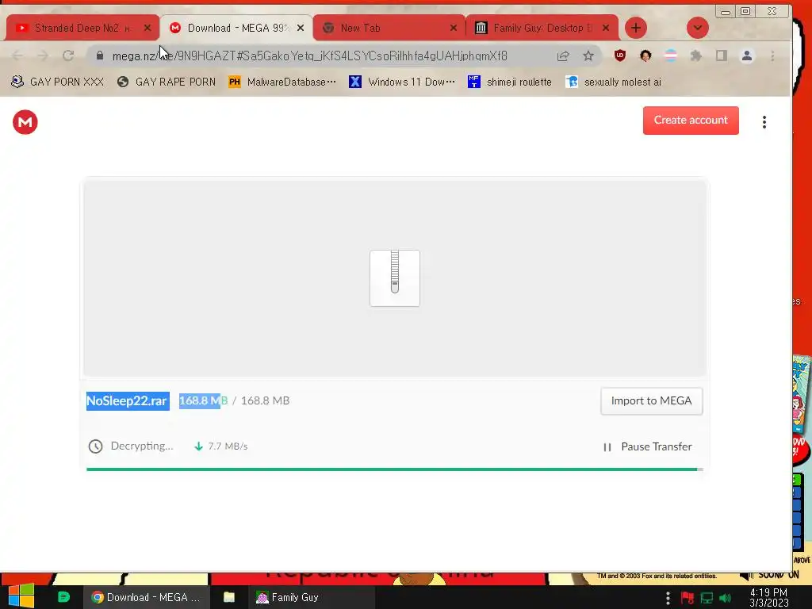Click the NoSleep22.rar file name
Image resolution: width=812 pixels, height=609 pixels.
tap(127, 400)
